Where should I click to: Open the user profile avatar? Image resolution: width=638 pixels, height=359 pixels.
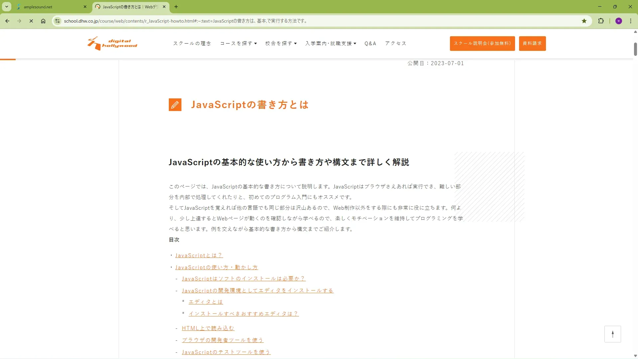618,21
